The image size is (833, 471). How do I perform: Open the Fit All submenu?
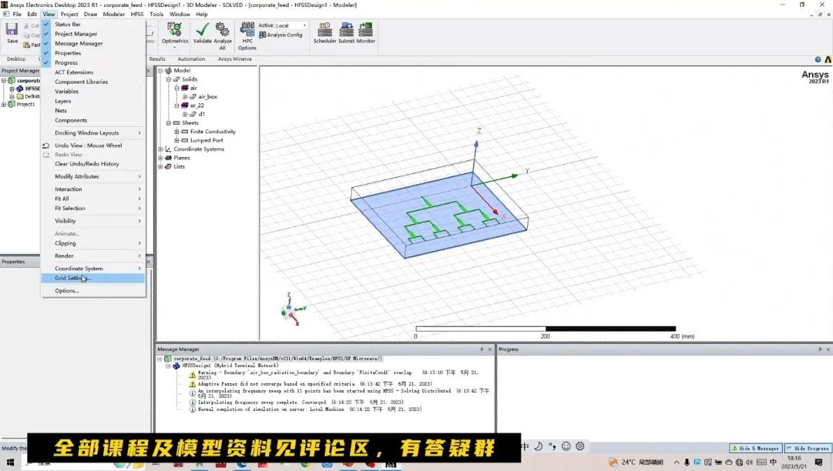point(93,199)
